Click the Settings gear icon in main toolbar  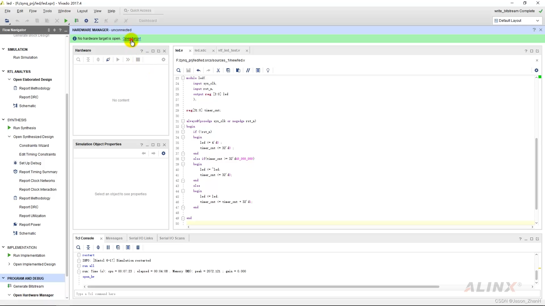coord(86,21)
